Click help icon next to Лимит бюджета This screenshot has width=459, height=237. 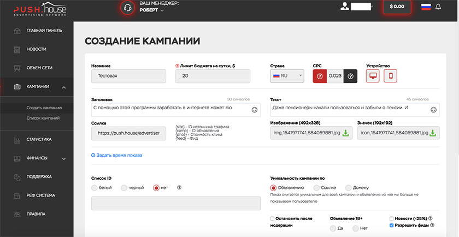(x=177, y=66)
